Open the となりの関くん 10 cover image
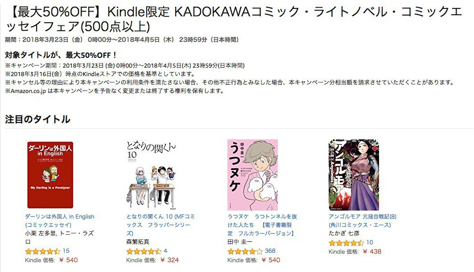 (x=151, y=175)
